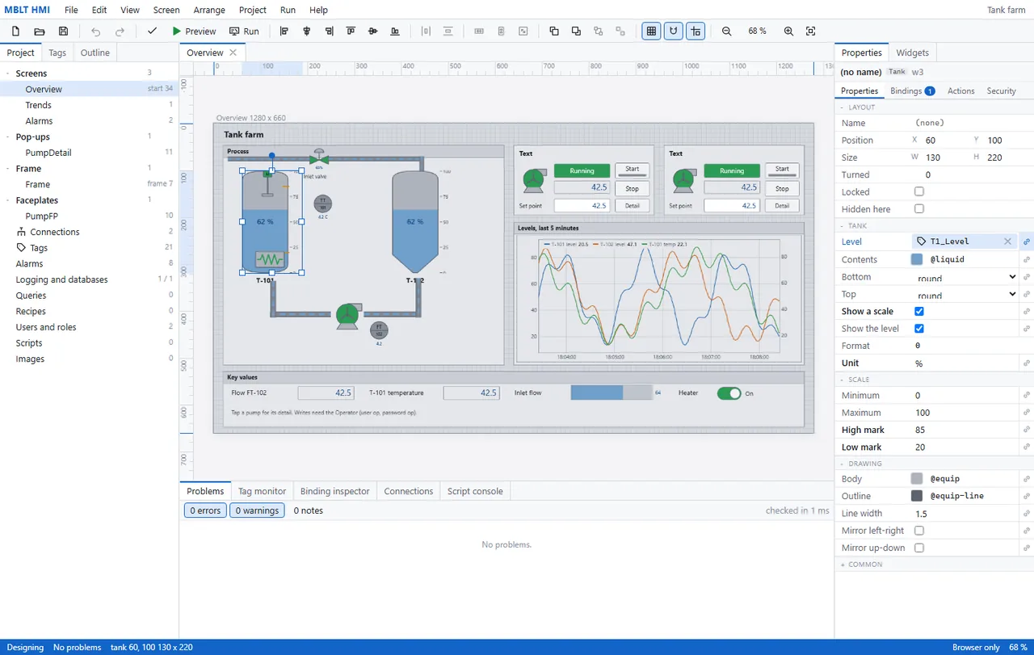Click the align top edges icon
The height and width of the screenshot is (655, 1034).
(351, 31)
